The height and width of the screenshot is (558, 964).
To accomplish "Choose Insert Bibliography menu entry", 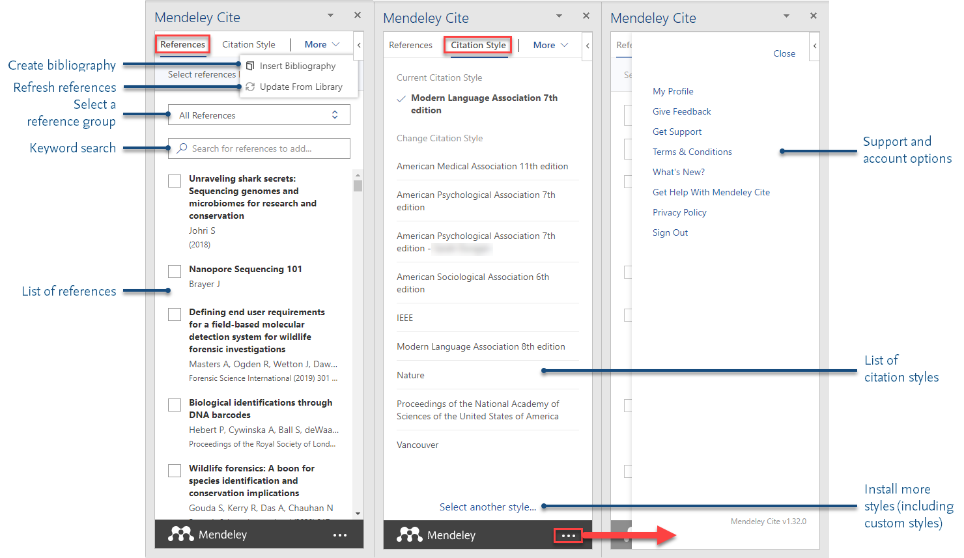I will [299, 66].
